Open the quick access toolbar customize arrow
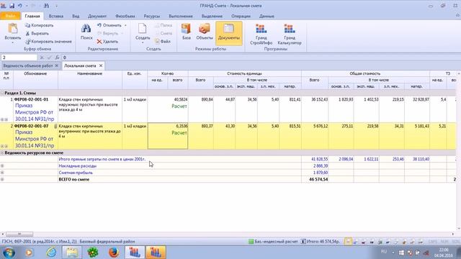The image size is (461, 259). coord(56,6)
